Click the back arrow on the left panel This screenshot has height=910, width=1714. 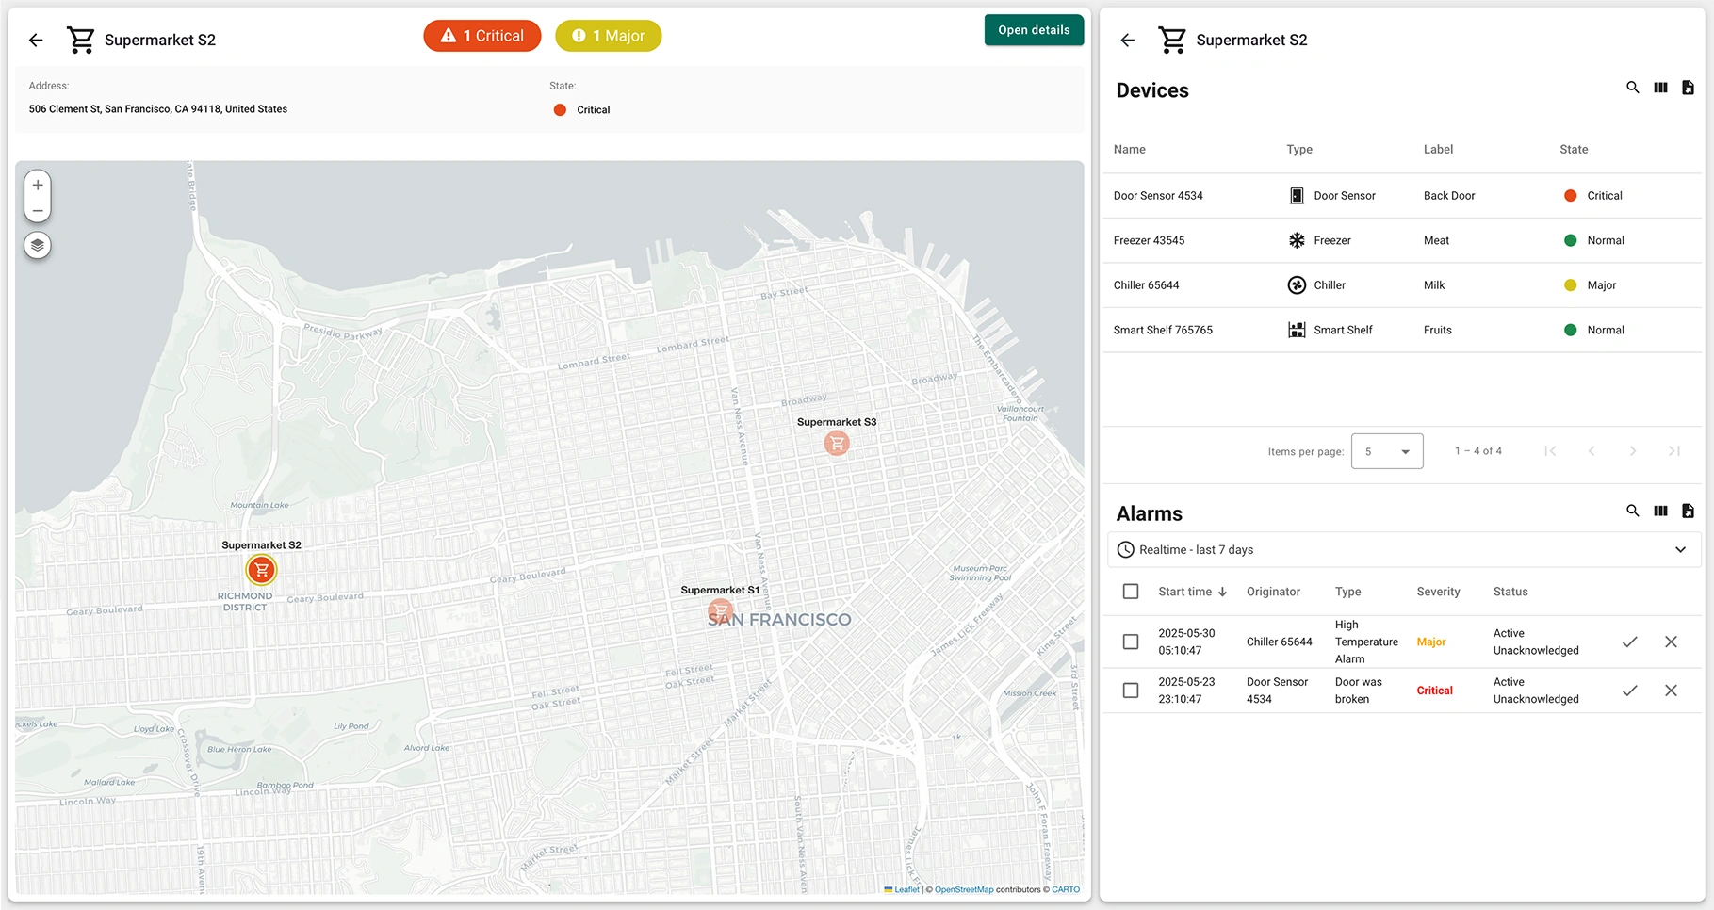tap(35, 40)
